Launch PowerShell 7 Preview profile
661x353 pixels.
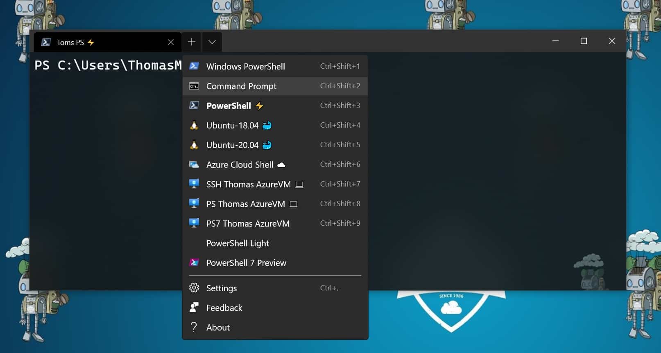point(275,263)
